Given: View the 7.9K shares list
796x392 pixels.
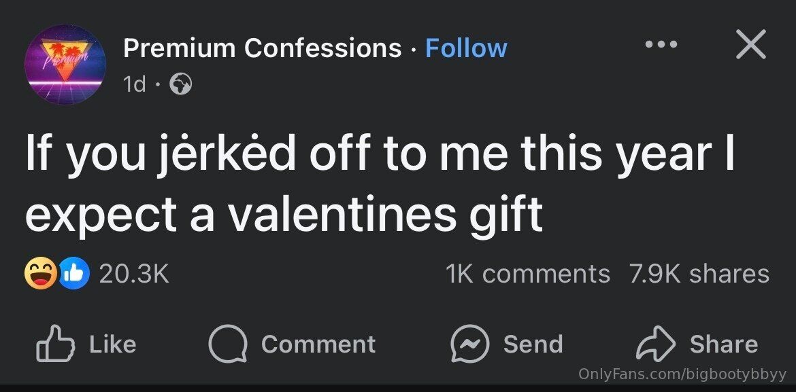Looking at the screenshot, I should (699, 274).
